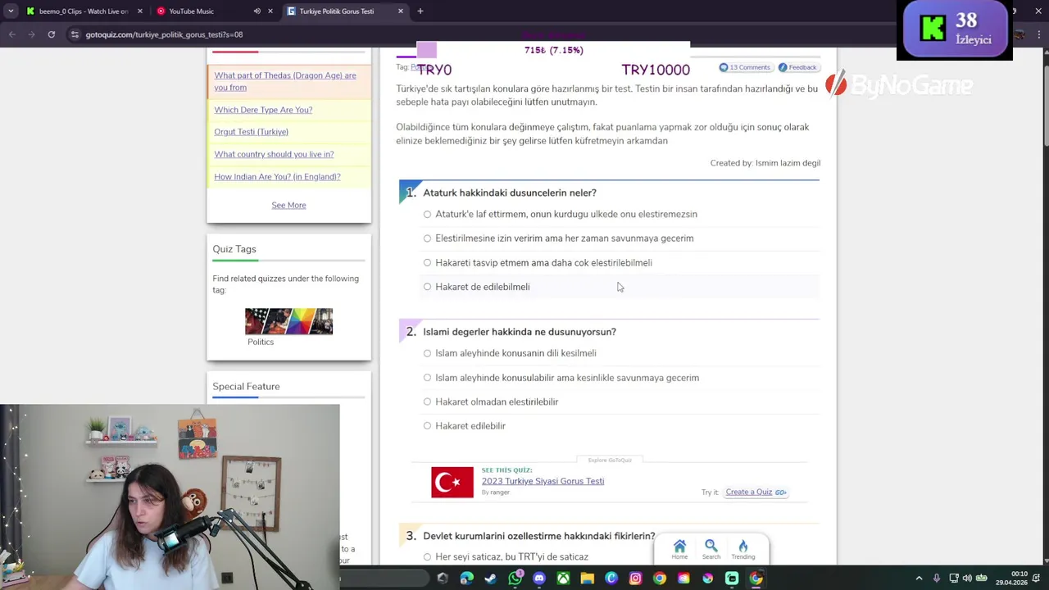Open the notifications bell in the taskbar
The width and height of the screenshot is (1049, 590).
pos(1036,579)
